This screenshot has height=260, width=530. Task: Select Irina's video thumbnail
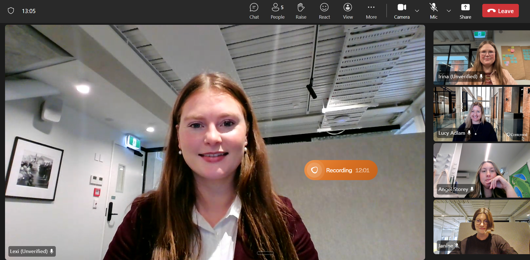482,58
